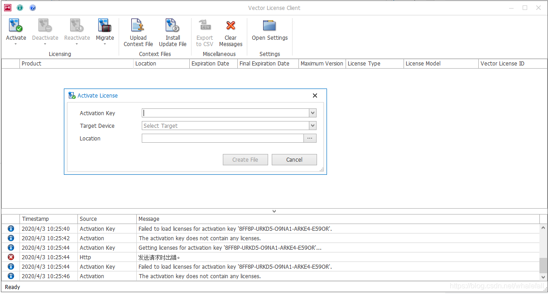The width and height of the screenshot is (548, 294).
Task: Click the Export to CSV icon
Action: pos(205,26)
